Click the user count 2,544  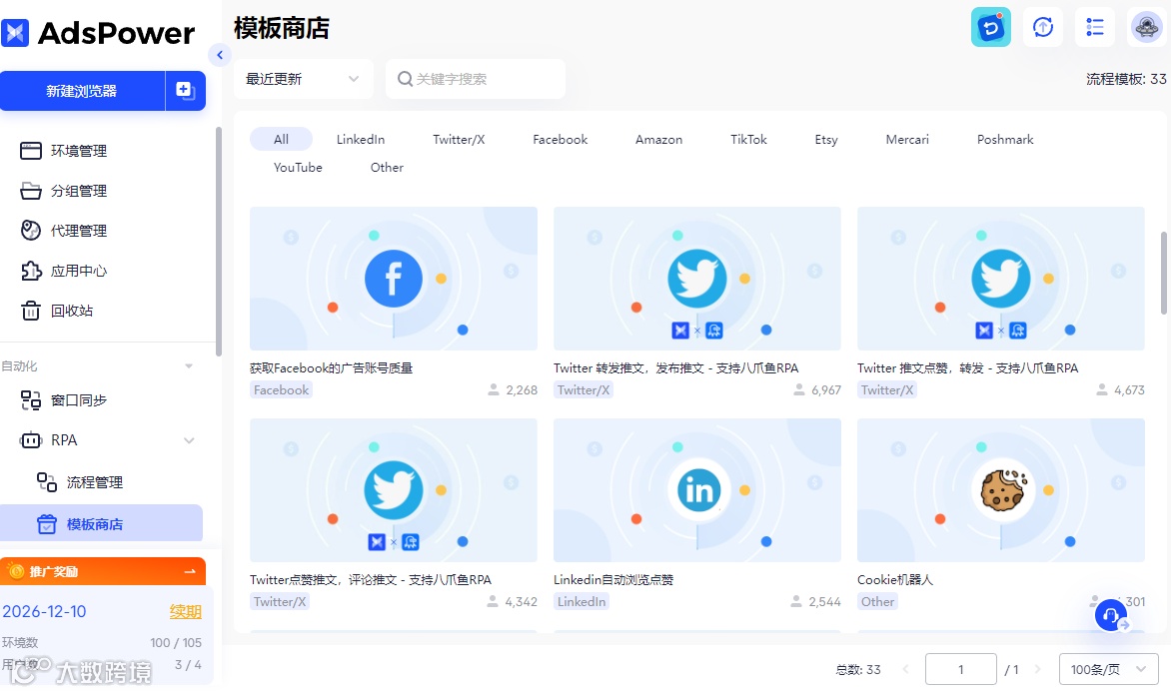click(x=824, y=602)
